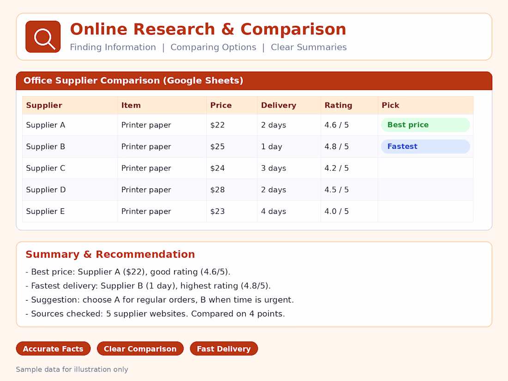Click the magnifying glass search icon
Image resolution: width=508 pixels, height=381 pixels.
click(43, 36)
